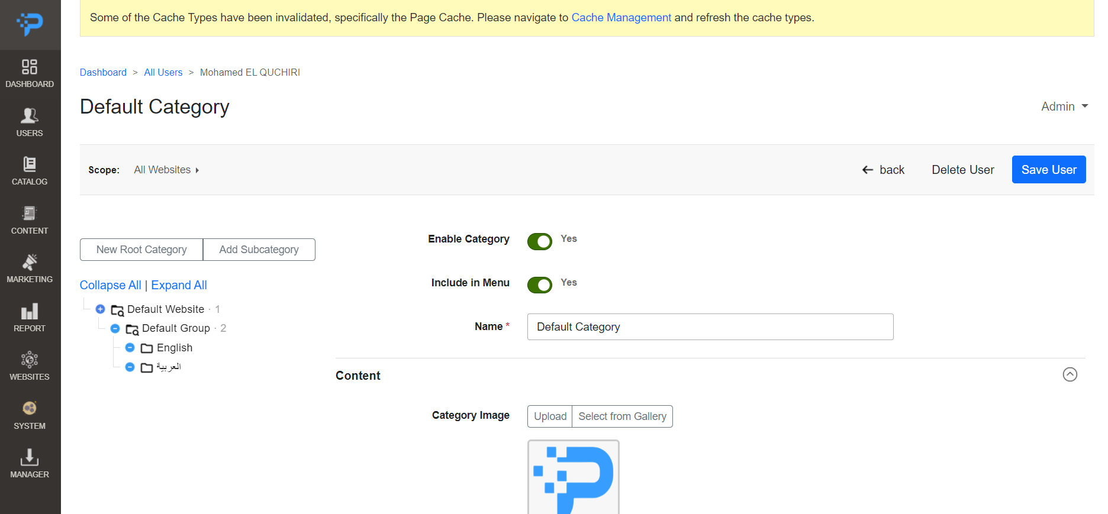Click the back button

(883, 170)
